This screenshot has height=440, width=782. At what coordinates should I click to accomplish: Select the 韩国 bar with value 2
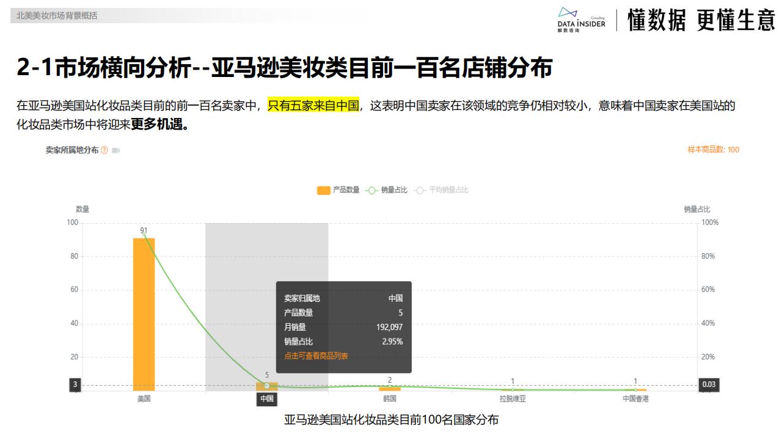click(x=390, y=389)
